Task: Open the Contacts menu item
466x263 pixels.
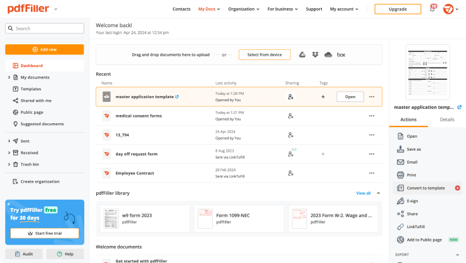Action: pyautogui.click(x=182, y=9)
